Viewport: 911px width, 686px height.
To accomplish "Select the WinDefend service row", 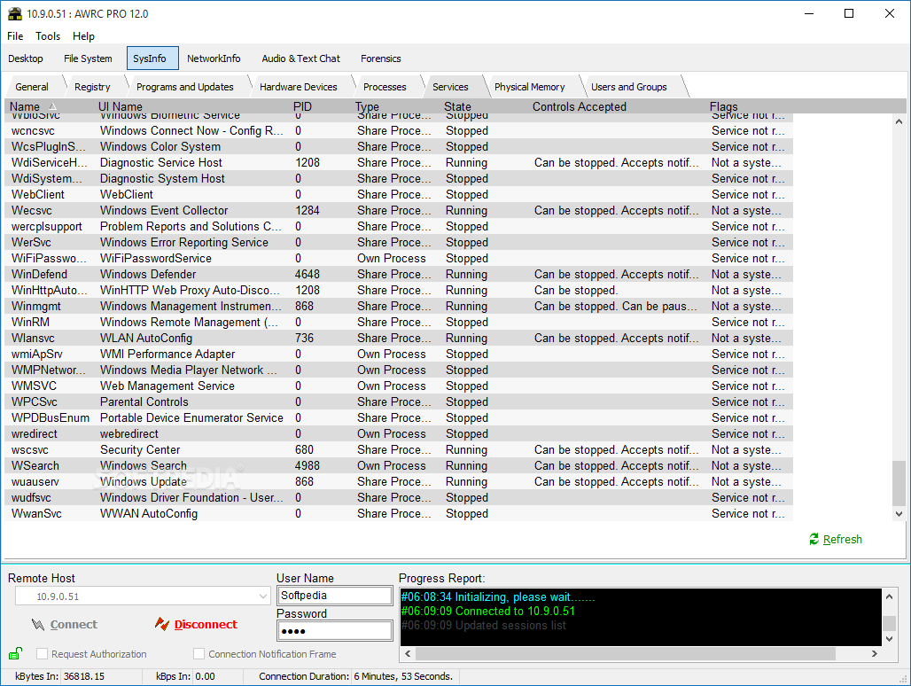I will pos(399,274).
